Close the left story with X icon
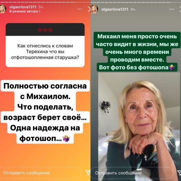The image size is (181, 181). [x=89, y=9]
